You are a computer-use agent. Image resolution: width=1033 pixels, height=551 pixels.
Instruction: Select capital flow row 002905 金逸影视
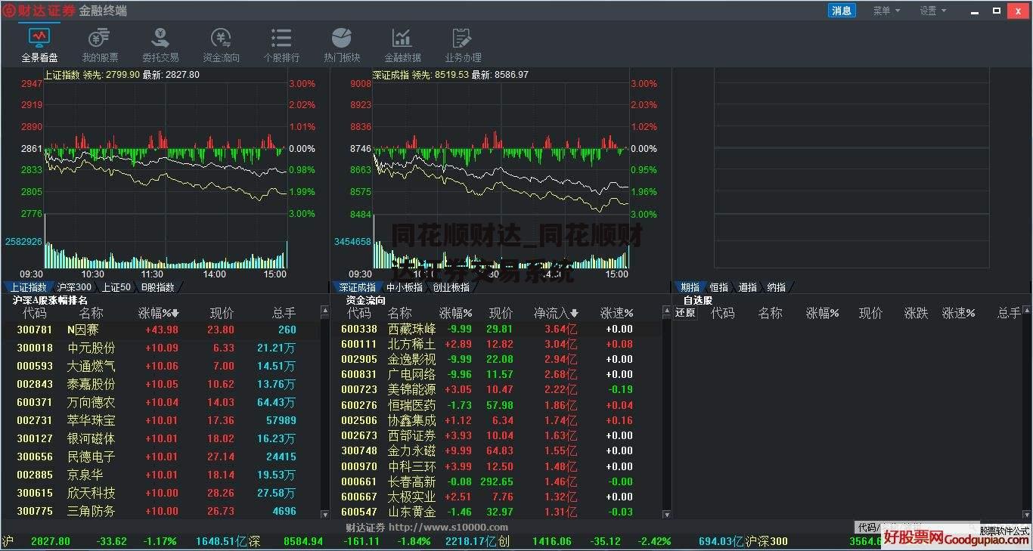pos(498,359)
